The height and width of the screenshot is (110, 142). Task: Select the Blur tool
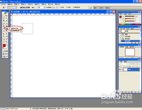[x=4, y=31]
